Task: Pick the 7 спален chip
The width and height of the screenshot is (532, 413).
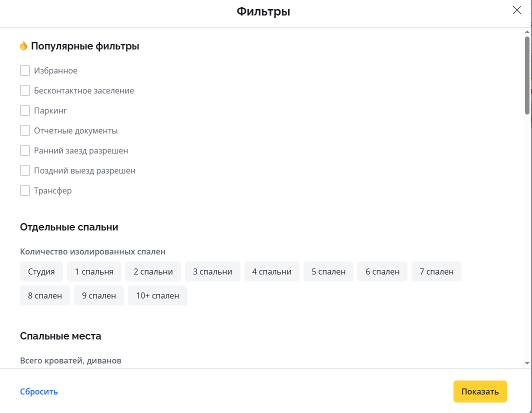Action: 436,271
